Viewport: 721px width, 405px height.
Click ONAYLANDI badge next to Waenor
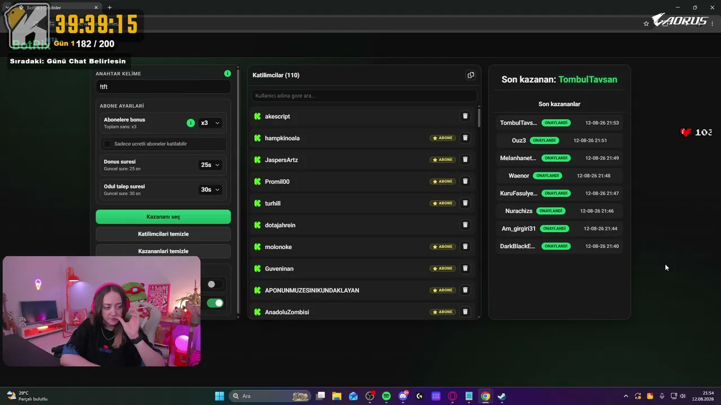click(x=548, y=175)
